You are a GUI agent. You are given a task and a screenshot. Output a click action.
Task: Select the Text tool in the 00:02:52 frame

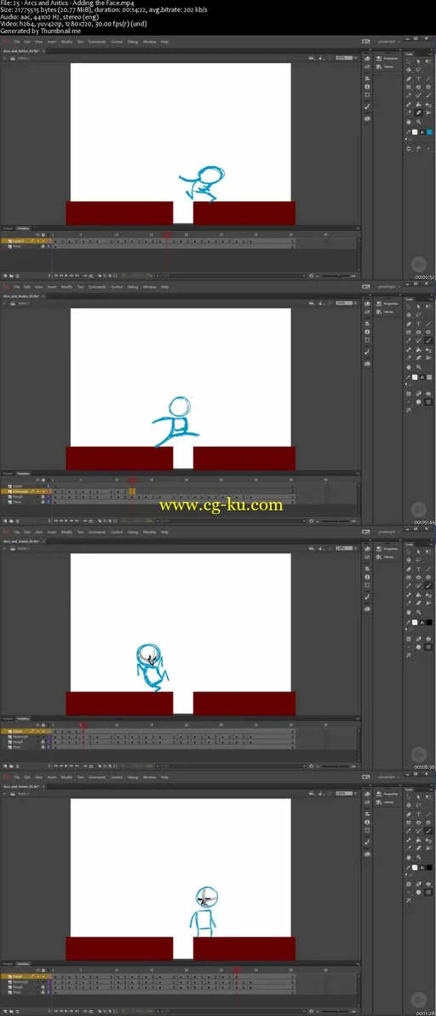coord(418,79)
